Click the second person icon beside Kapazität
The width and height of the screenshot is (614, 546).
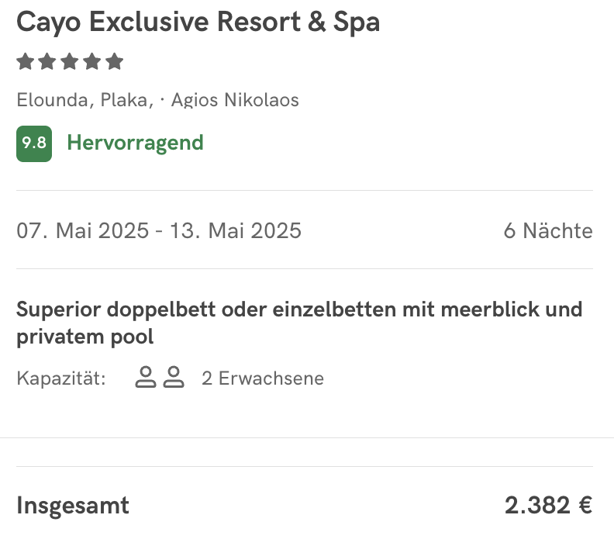pos(174,378)
